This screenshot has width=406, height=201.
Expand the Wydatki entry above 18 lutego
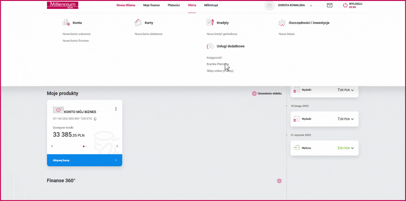coord(352,90)
